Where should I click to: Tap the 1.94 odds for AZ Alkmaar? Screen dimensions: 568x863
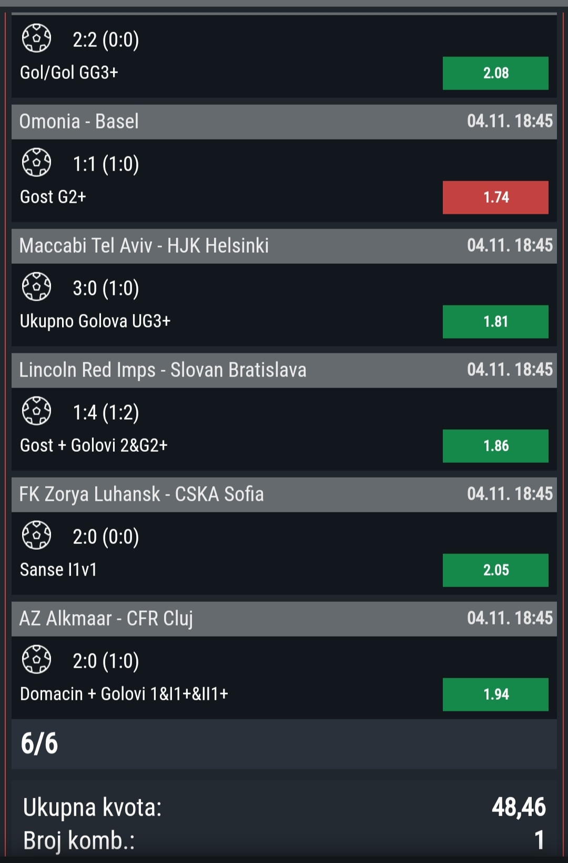(495, 695)
